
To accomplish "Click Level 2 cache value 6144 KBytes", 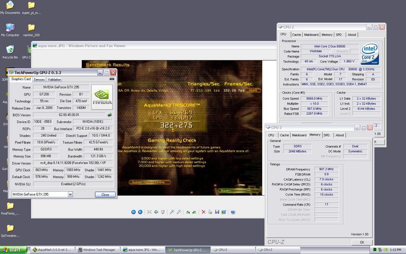I will pyautogui.click(x=366, y=109).
